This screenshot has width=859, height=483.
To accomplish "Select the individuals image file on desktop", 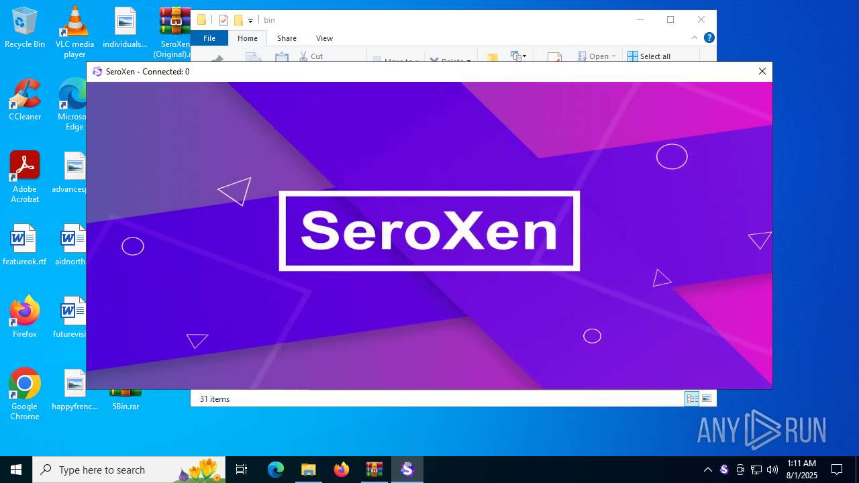I will tap(125, 28).
